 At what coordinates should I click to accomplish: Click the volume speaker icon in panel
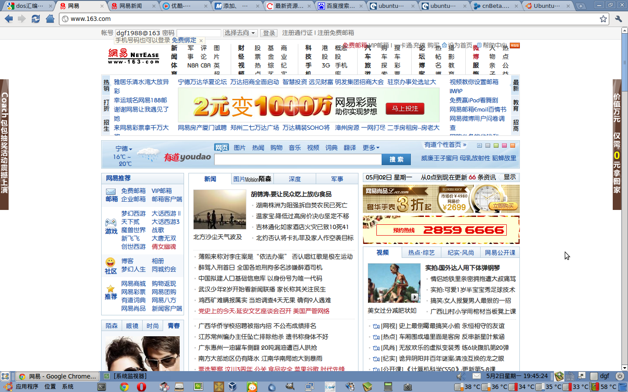(x=461, y=376)
